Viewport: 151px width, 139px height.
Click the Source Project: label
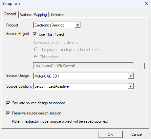18,34
